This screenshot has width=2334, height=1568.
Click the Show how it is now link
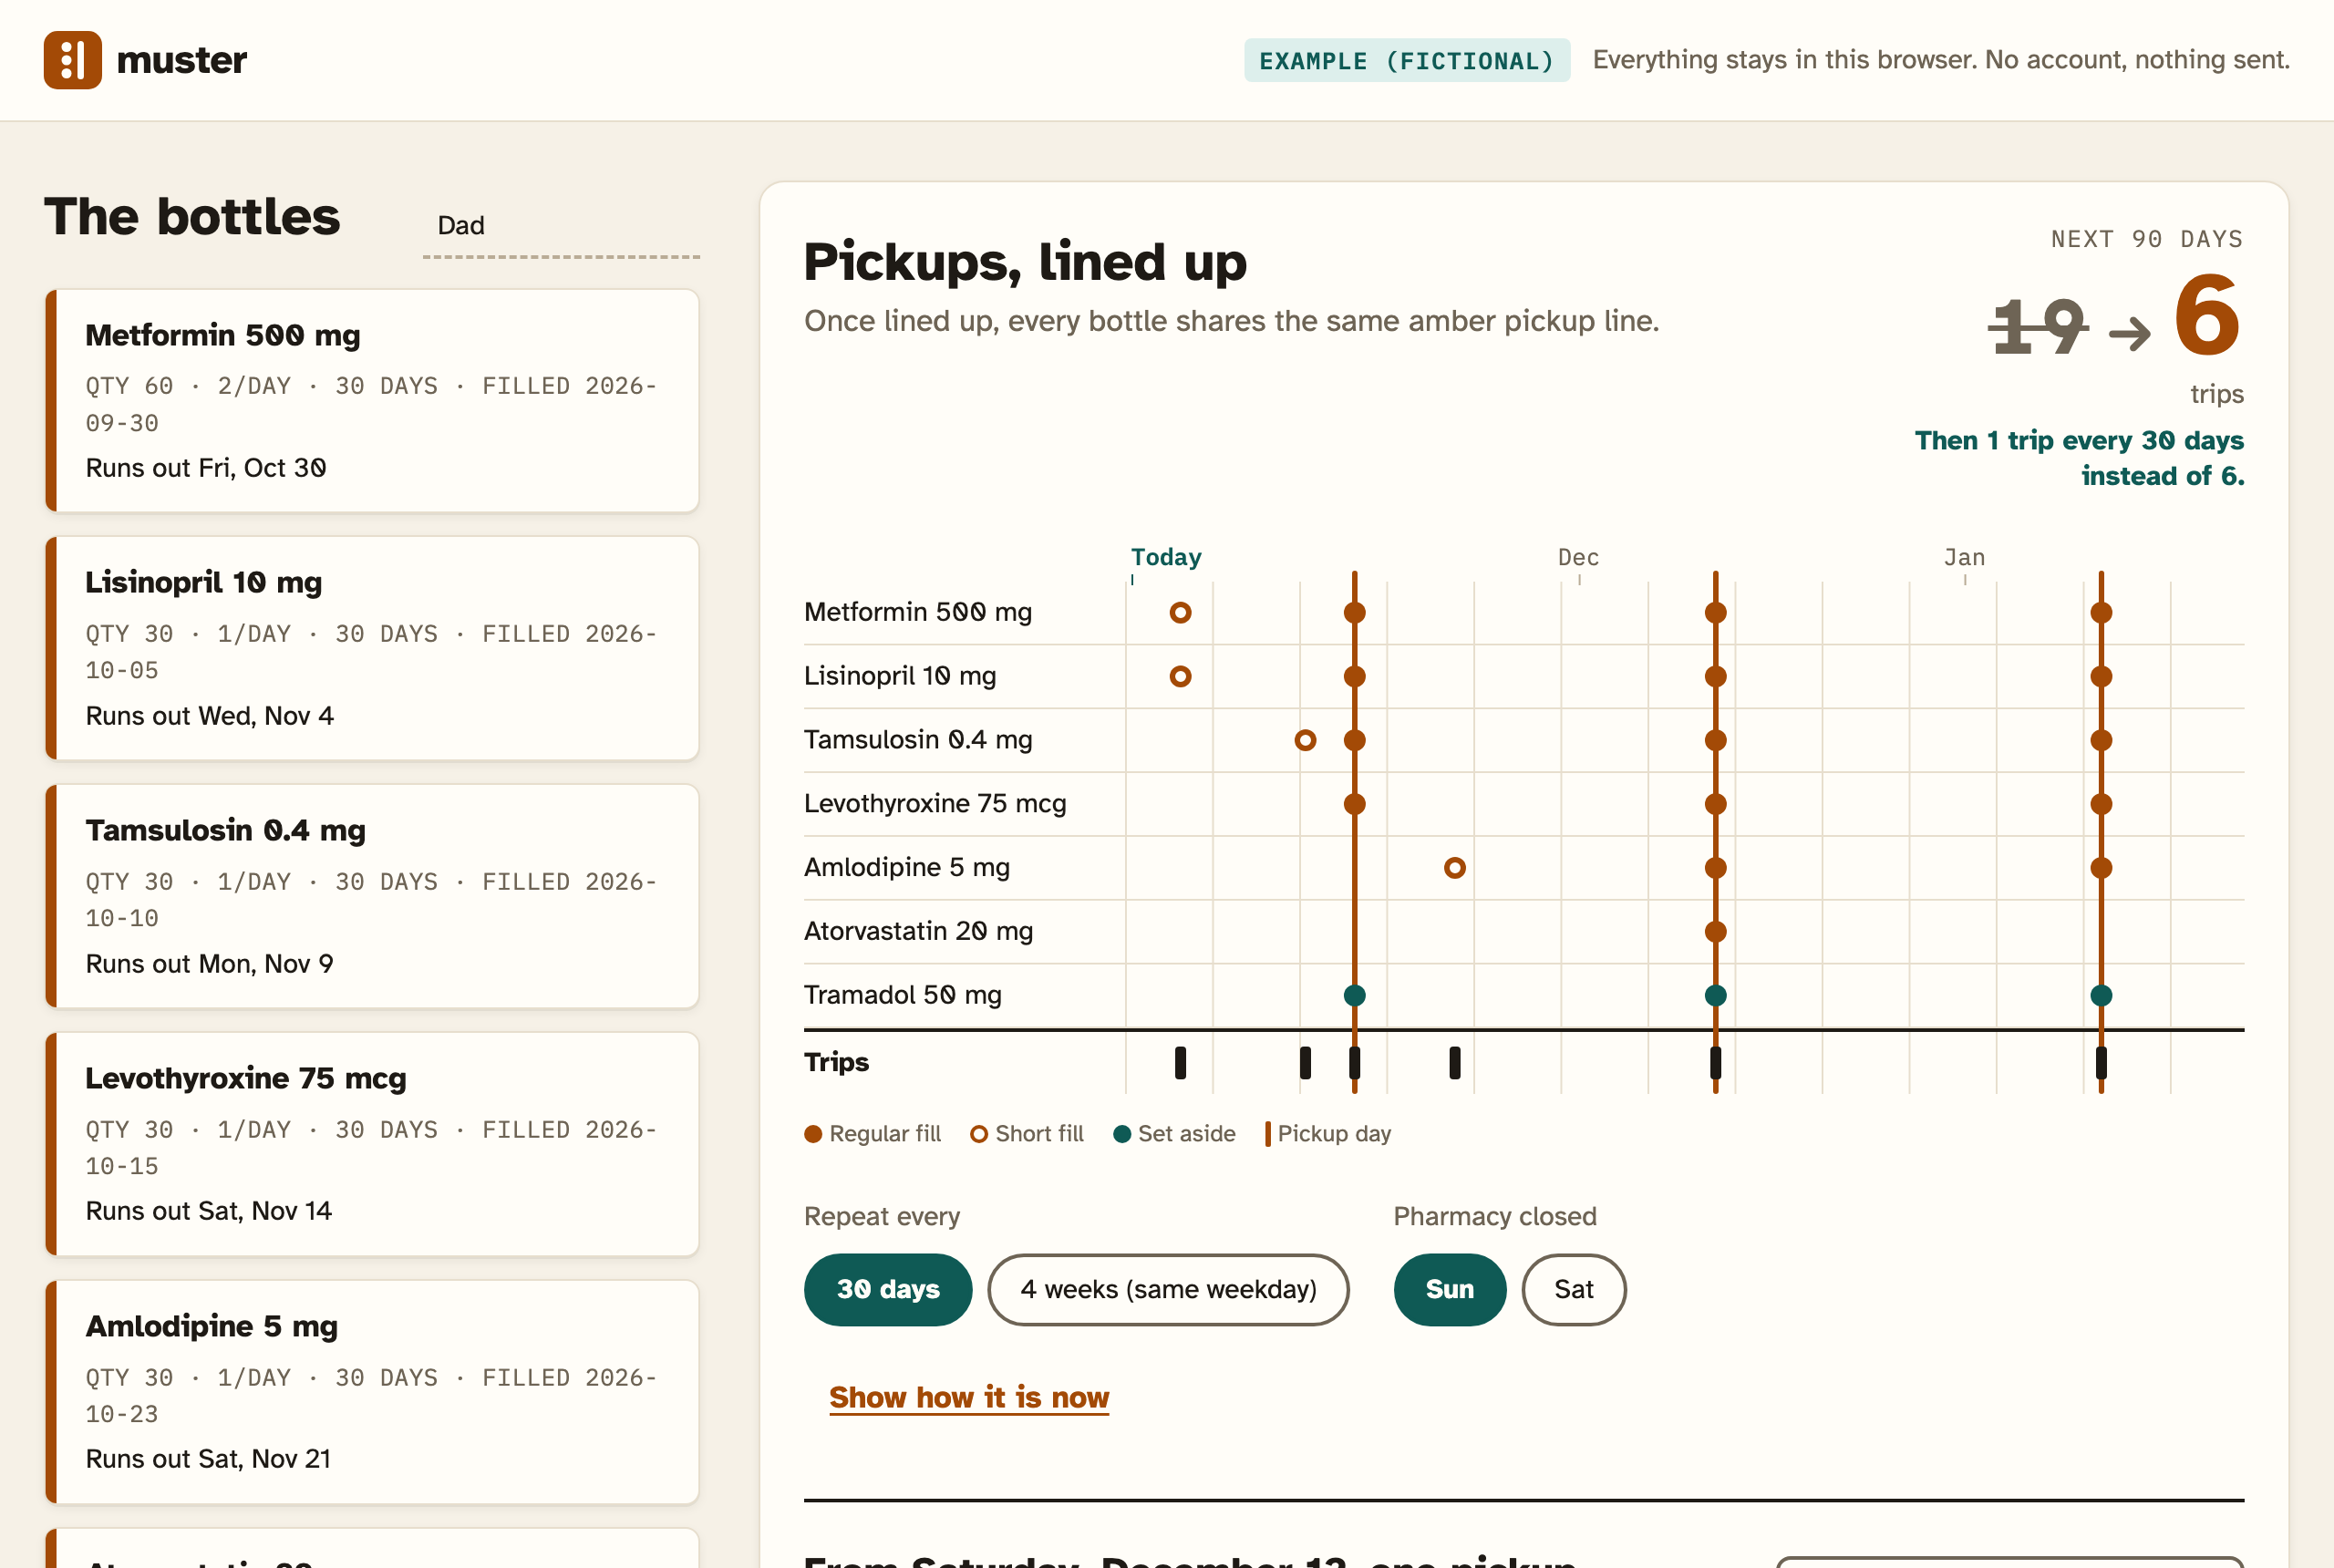click(969, 1397)
